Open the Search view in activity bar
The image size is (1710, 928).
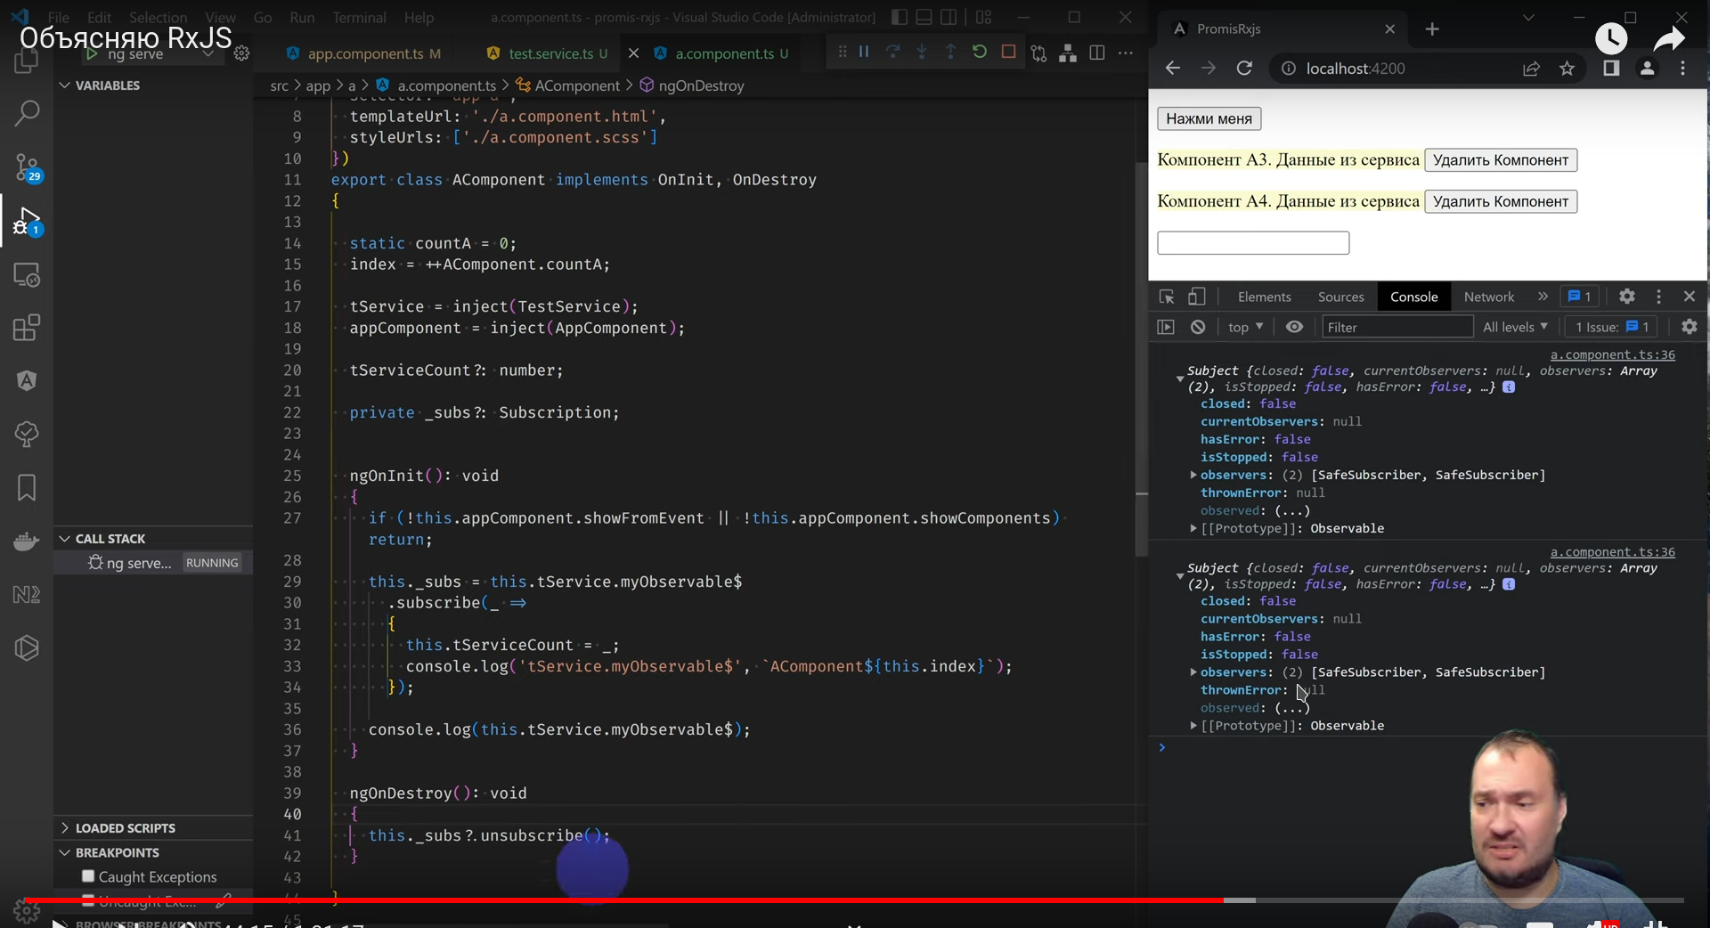click(27, 113)
